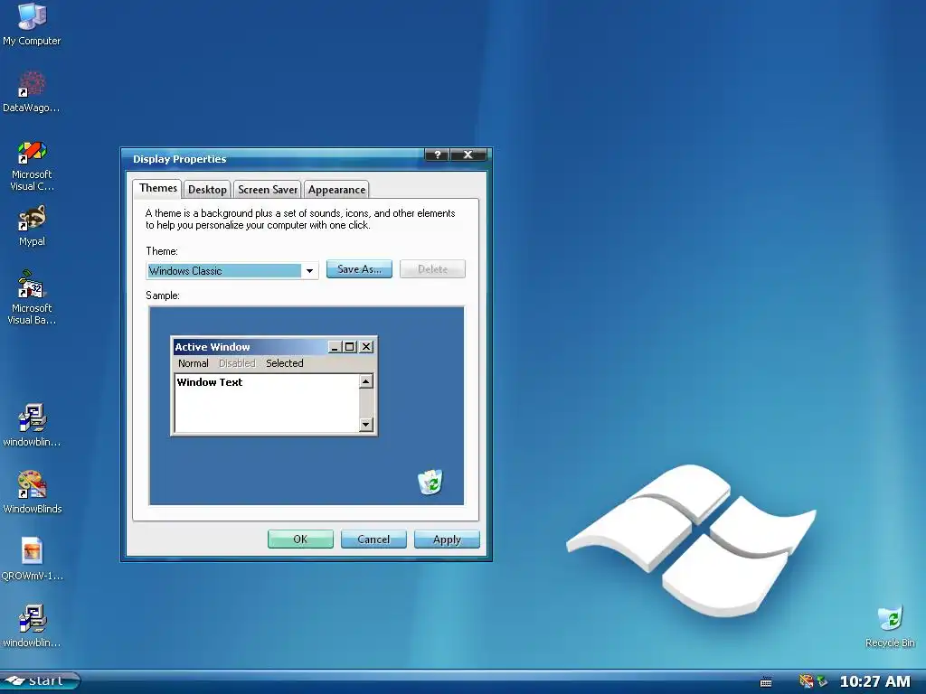926x694 pixels.
Task: Open the My Computer desktop icon
Action: [32, 23]
